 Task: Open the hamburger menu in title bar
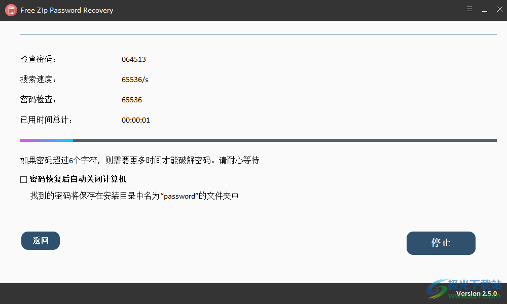pos(469,9)
